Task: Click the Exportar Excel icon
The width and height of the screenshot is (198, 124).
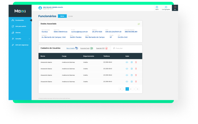Action: click(92, 48)
